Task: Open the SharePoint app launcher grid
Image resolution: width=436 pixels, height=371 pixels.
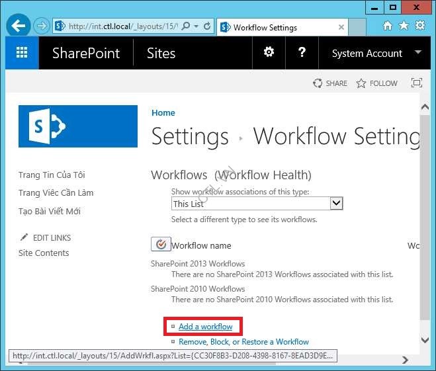Action: tap(22, 53)
